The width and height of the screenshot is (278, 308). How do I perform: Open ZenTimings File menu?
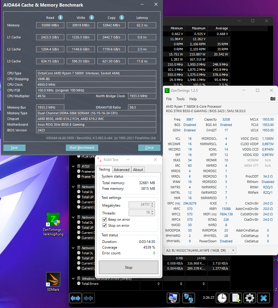169,99
